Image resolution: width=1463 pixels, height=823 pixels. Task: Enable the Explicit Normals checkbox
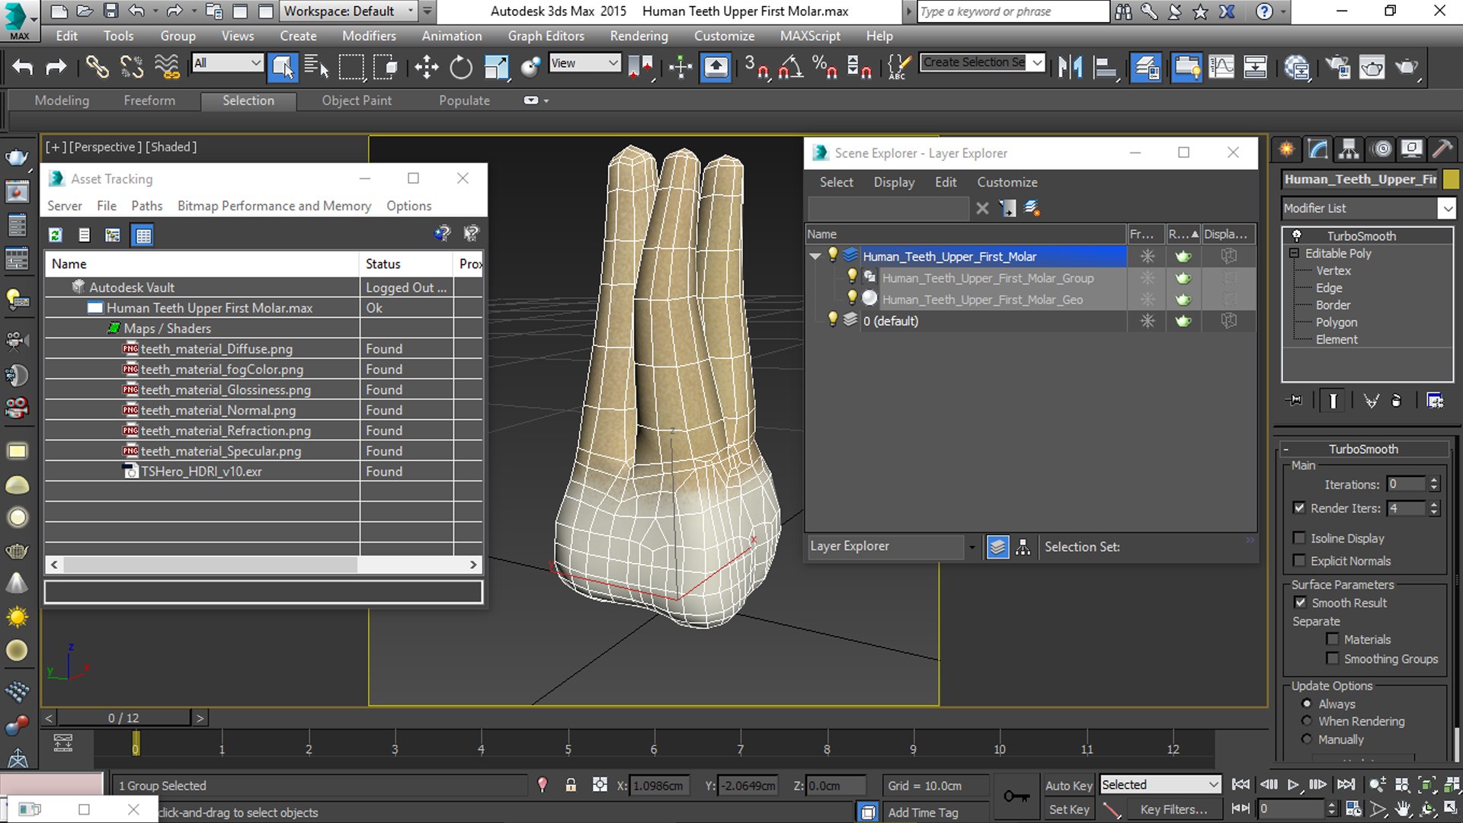coord(1300,560)
